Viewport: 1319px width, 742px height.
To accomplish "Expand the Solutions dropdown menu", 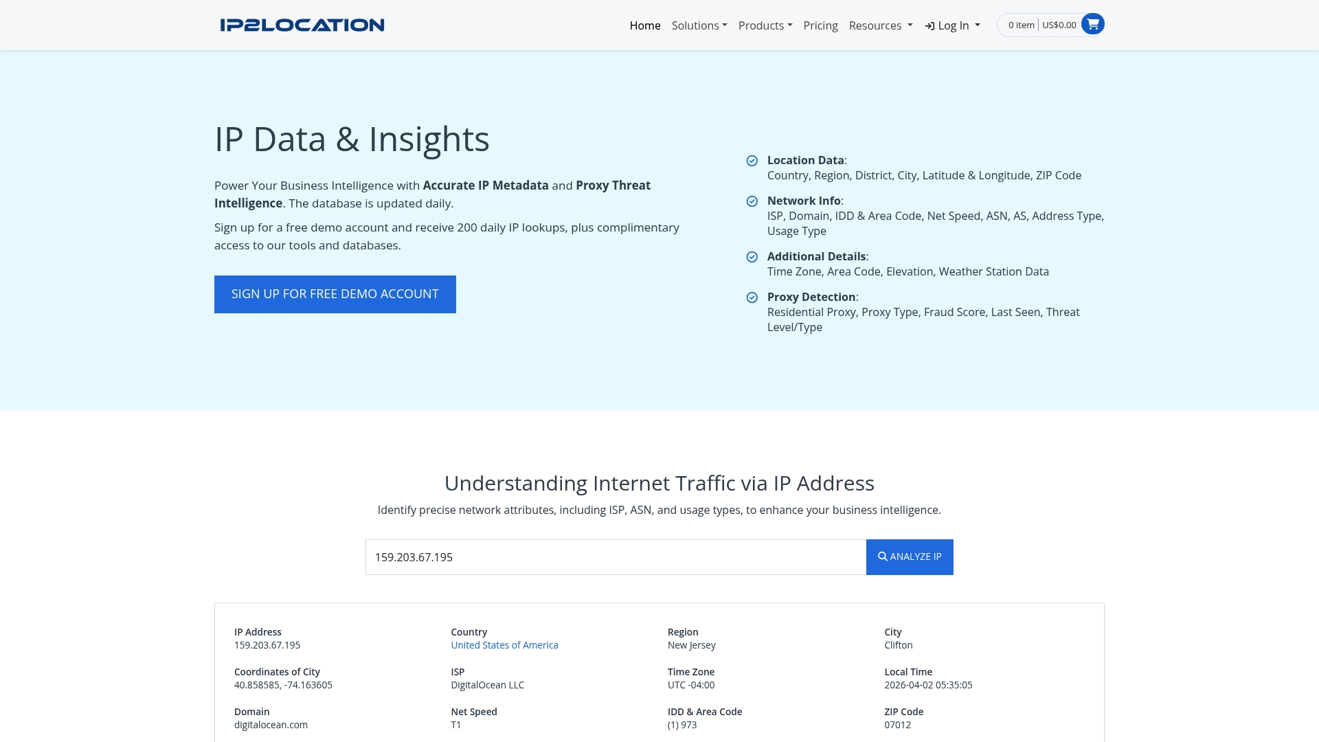I will tap(699, 25).
